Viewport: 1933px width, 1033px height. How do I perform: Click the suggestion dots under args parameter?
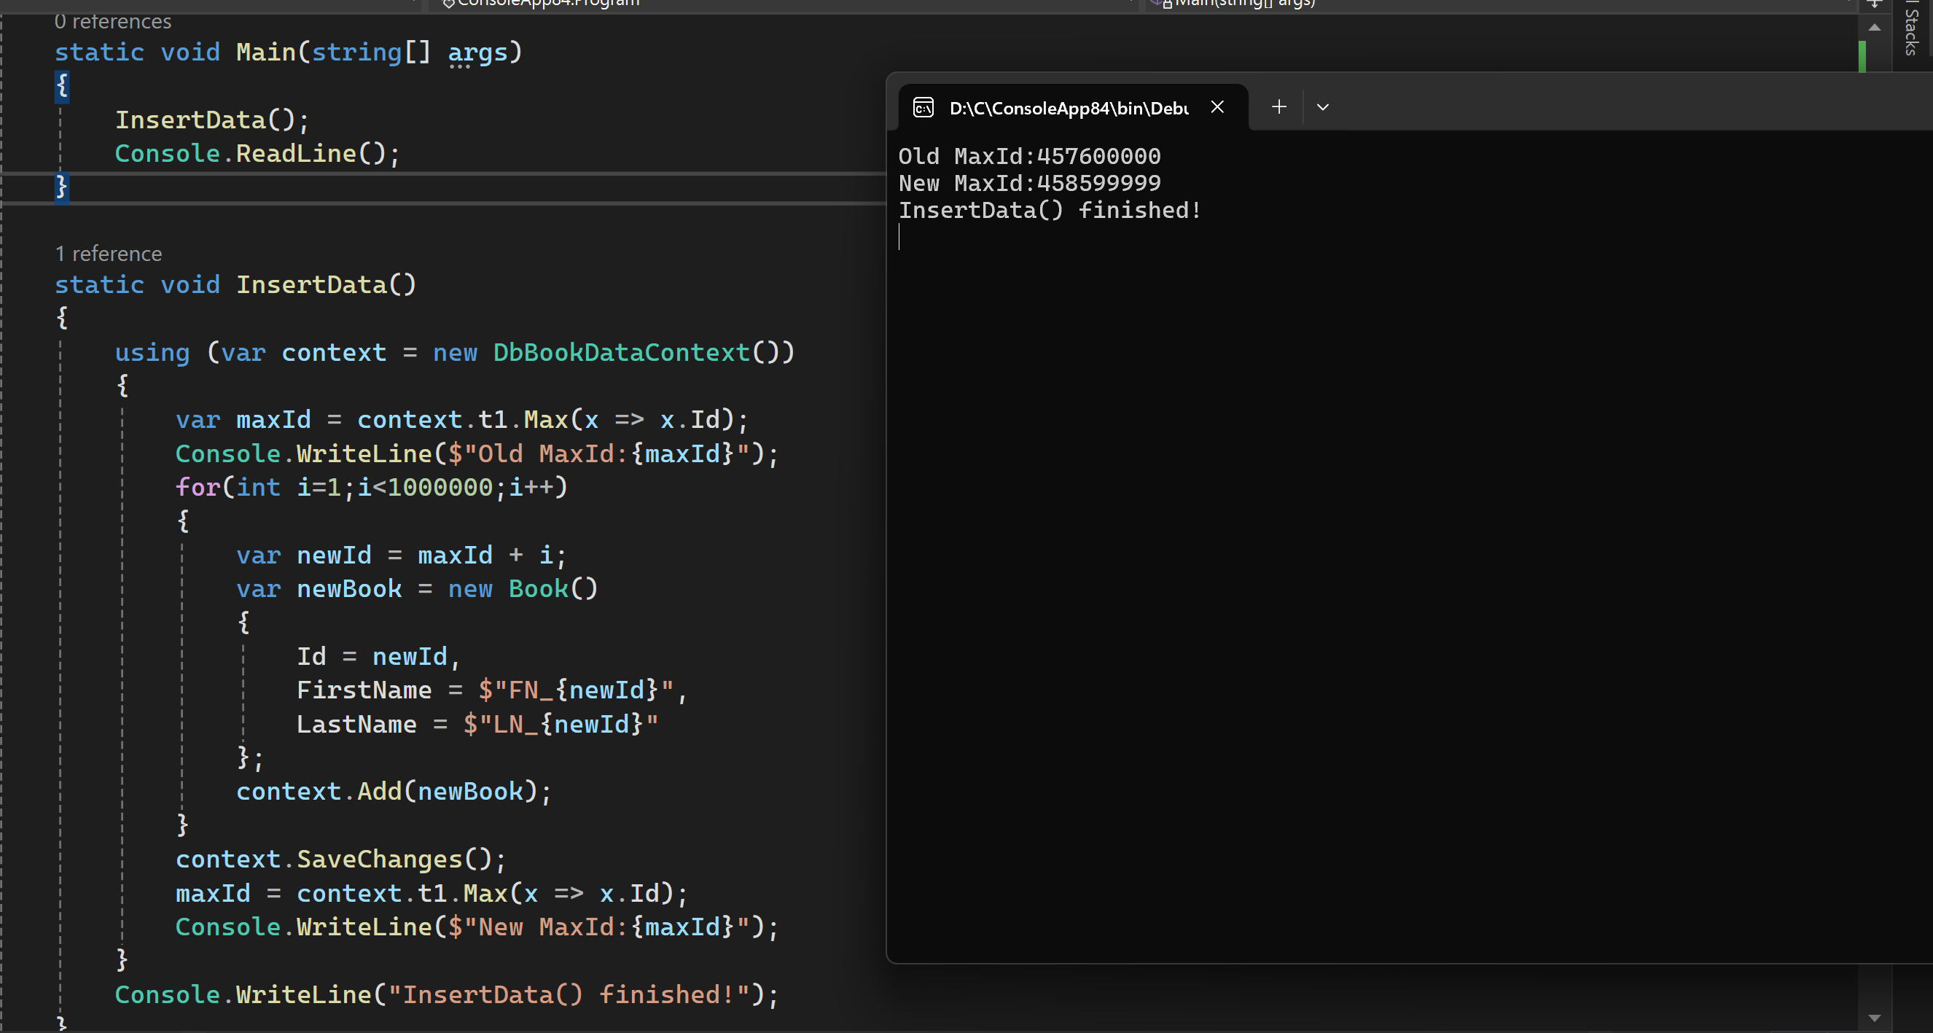point(459,67)
